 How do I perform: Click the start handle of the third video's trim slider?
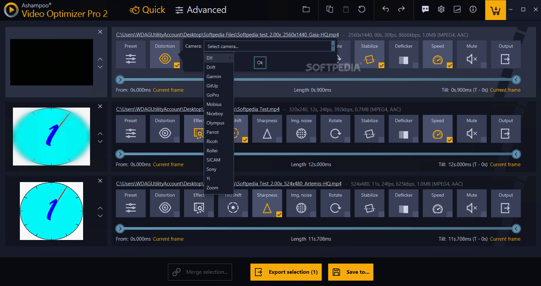click(x=120, y=228)
